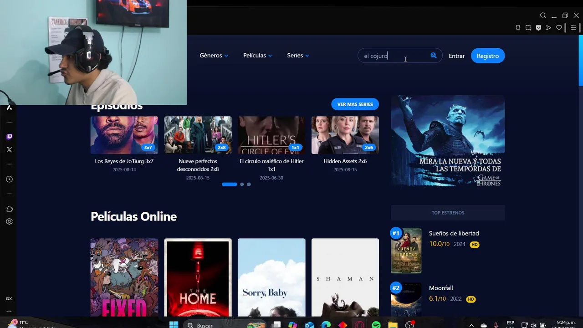The width and height of the screenshot is (583, 328).
Task: Open Spotify from the taskbar
Action: point(376,325)
